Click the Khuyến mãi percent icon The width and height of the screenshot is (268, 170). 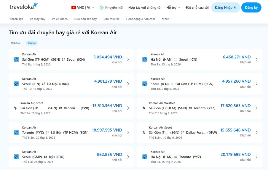click(x=101, y=7)
